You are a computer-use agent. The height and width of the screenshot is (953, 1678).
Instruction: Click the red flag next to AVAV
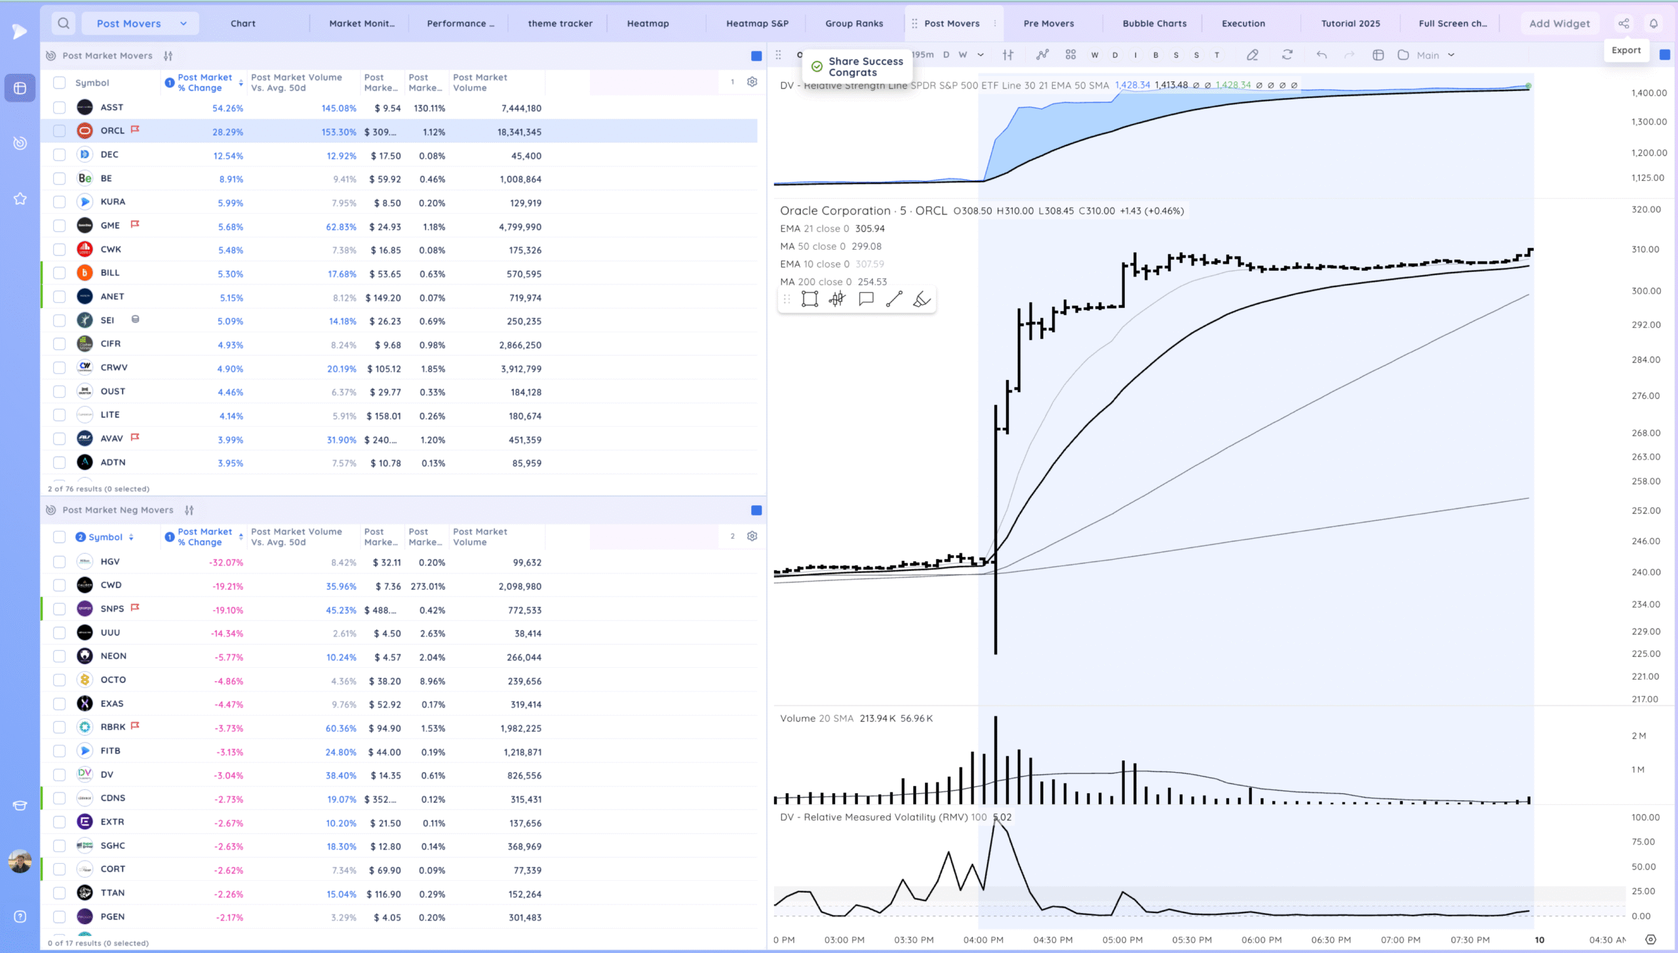[x=135, y=437]
